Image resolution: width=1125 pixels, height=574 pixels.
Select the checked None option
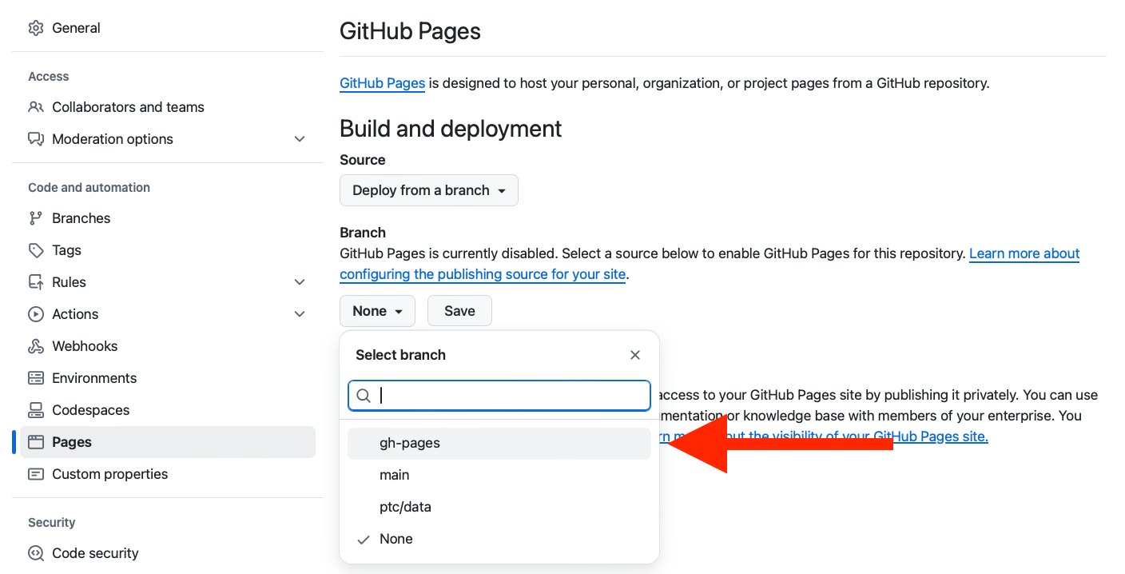tap(499, 539)
